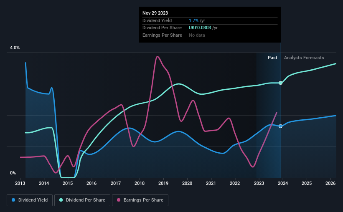
Task: Click the tooltip 'Dividend Per Share' row label
Action: tap(162, 28)
